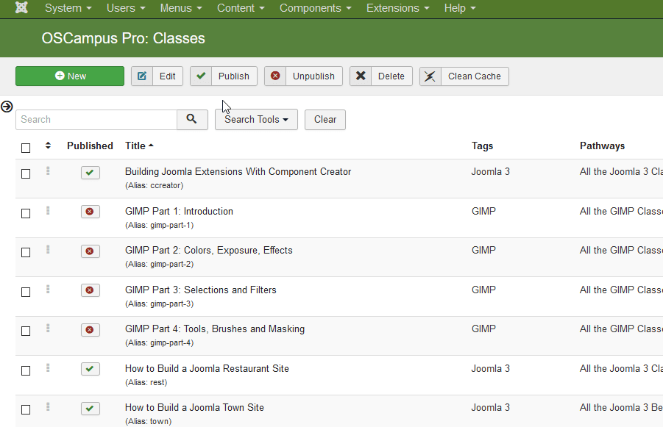663x427 pixels.
Task: Open How to Build a Joomla Restaurant Site
Action: [208, 368]
